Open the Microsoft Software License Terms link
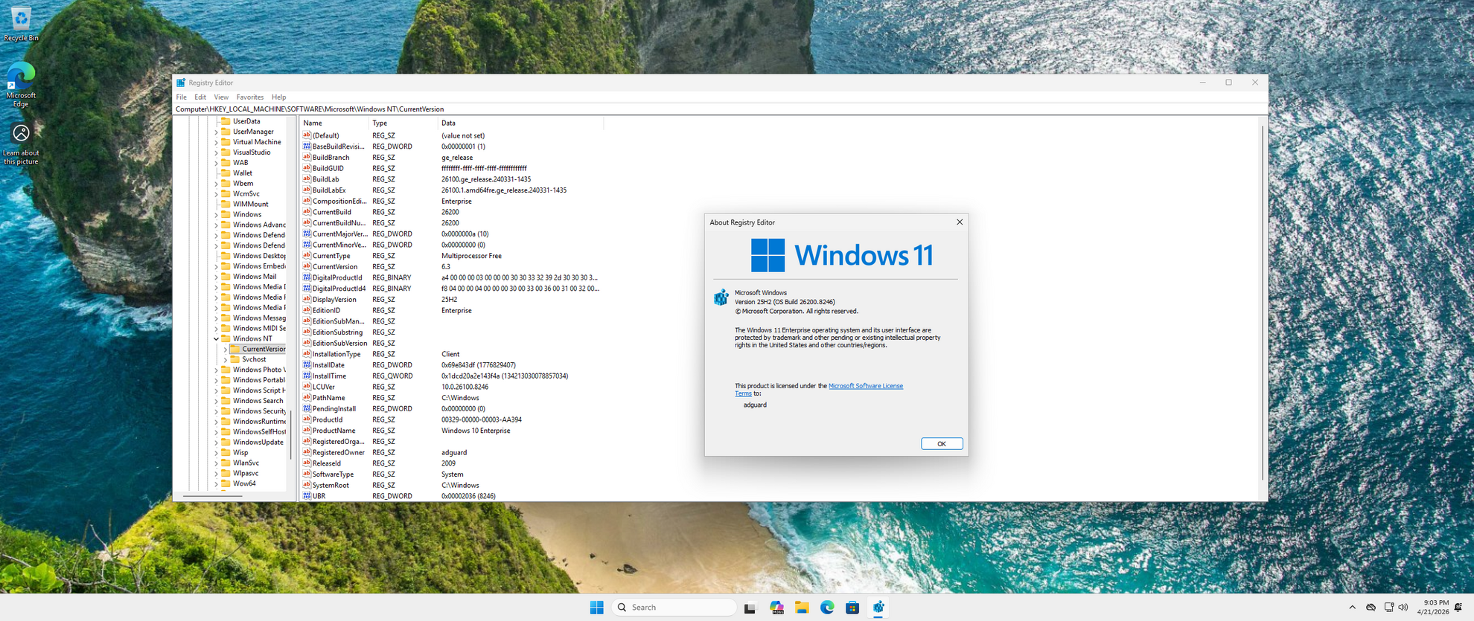This screenshot has width=1474, height=621. (x=865, y=386)
